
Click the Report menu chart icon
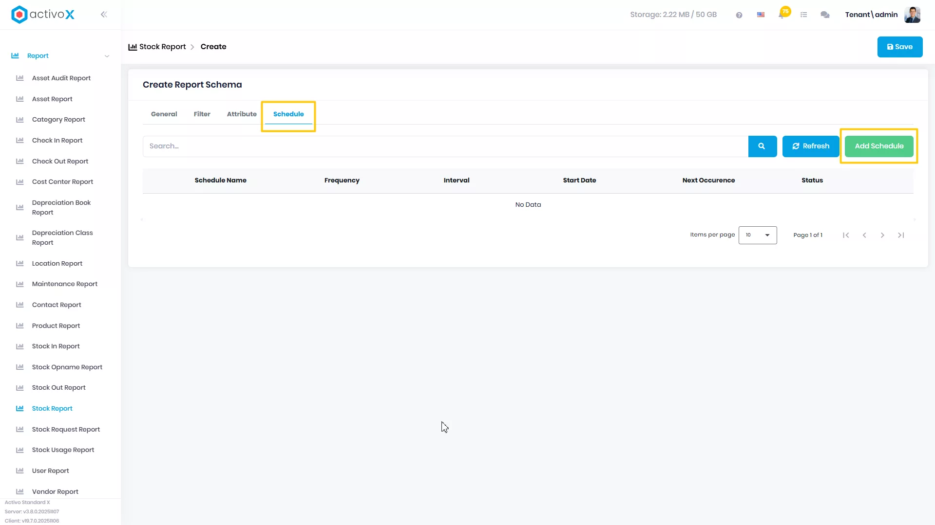coord(15,55)
